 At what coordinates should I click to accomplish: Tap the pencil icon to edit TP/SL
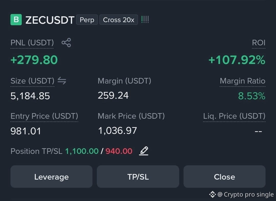coord(144,151)
